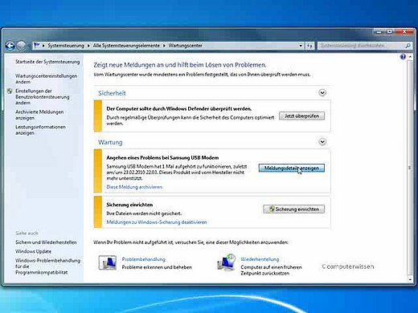Screen dimensions: 418x313
Task: Maximize the Wartungscenter window
Action: pos(389,32)
